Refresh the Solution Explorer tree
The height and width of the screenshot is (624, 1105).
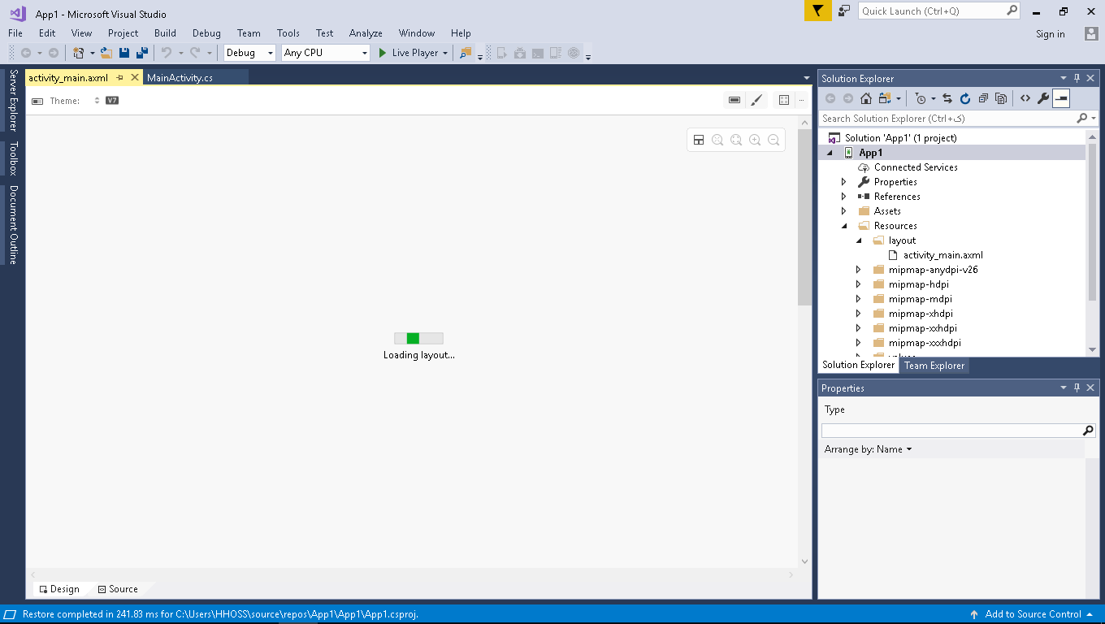coord(965,98)
